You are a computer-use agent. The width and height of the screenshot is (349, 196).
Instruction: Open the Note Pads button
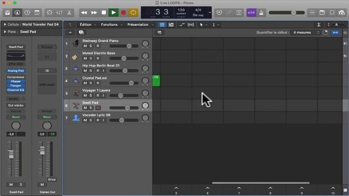(322, 13)
